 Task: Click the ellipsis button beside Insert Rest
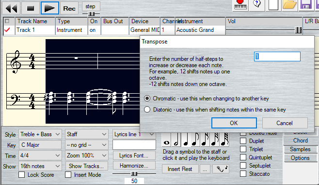205,169
